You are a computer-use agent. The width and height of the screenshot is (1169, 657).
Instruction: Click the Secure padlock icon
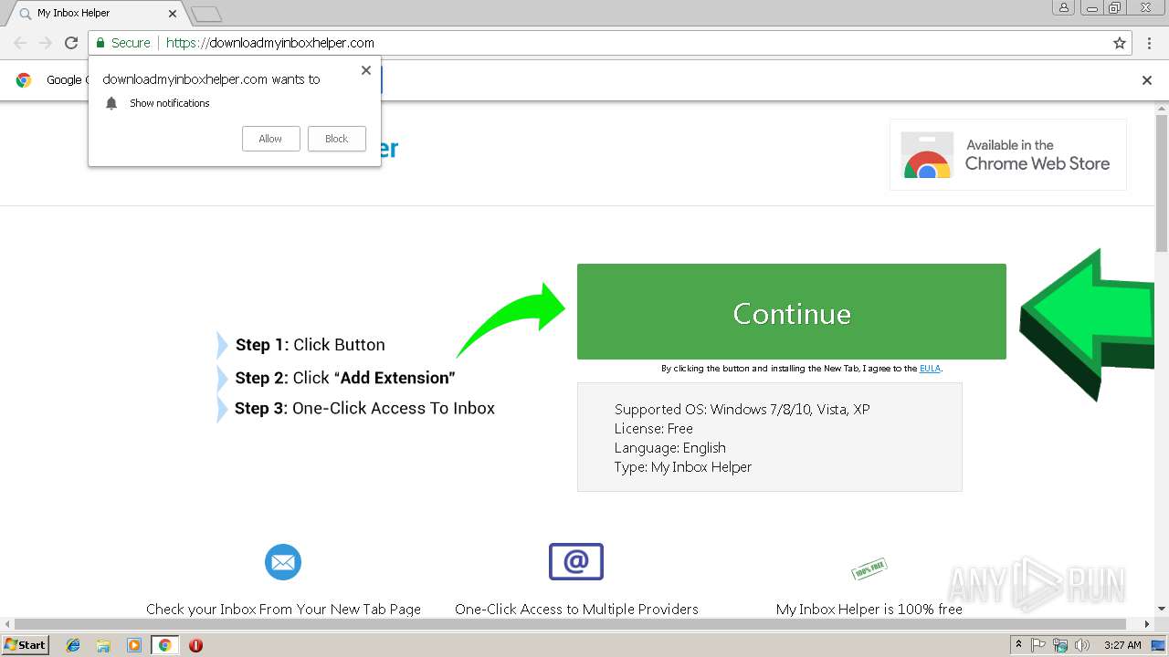(x=100, y=43)
